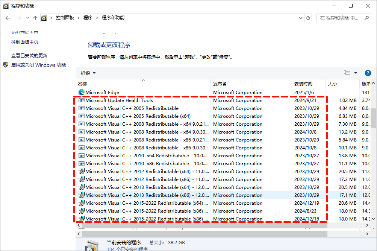
Task: Click the change view icon
Action: tap(347, 73)
